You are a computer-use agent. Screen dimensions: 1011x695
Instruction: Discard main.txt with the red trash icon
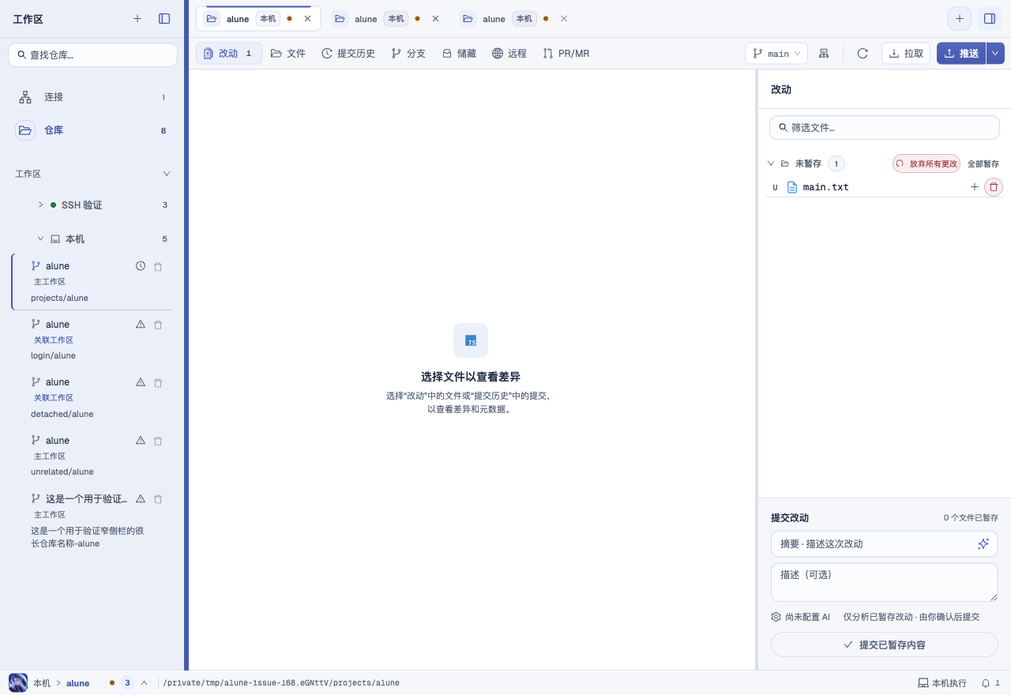coord(994,187)
